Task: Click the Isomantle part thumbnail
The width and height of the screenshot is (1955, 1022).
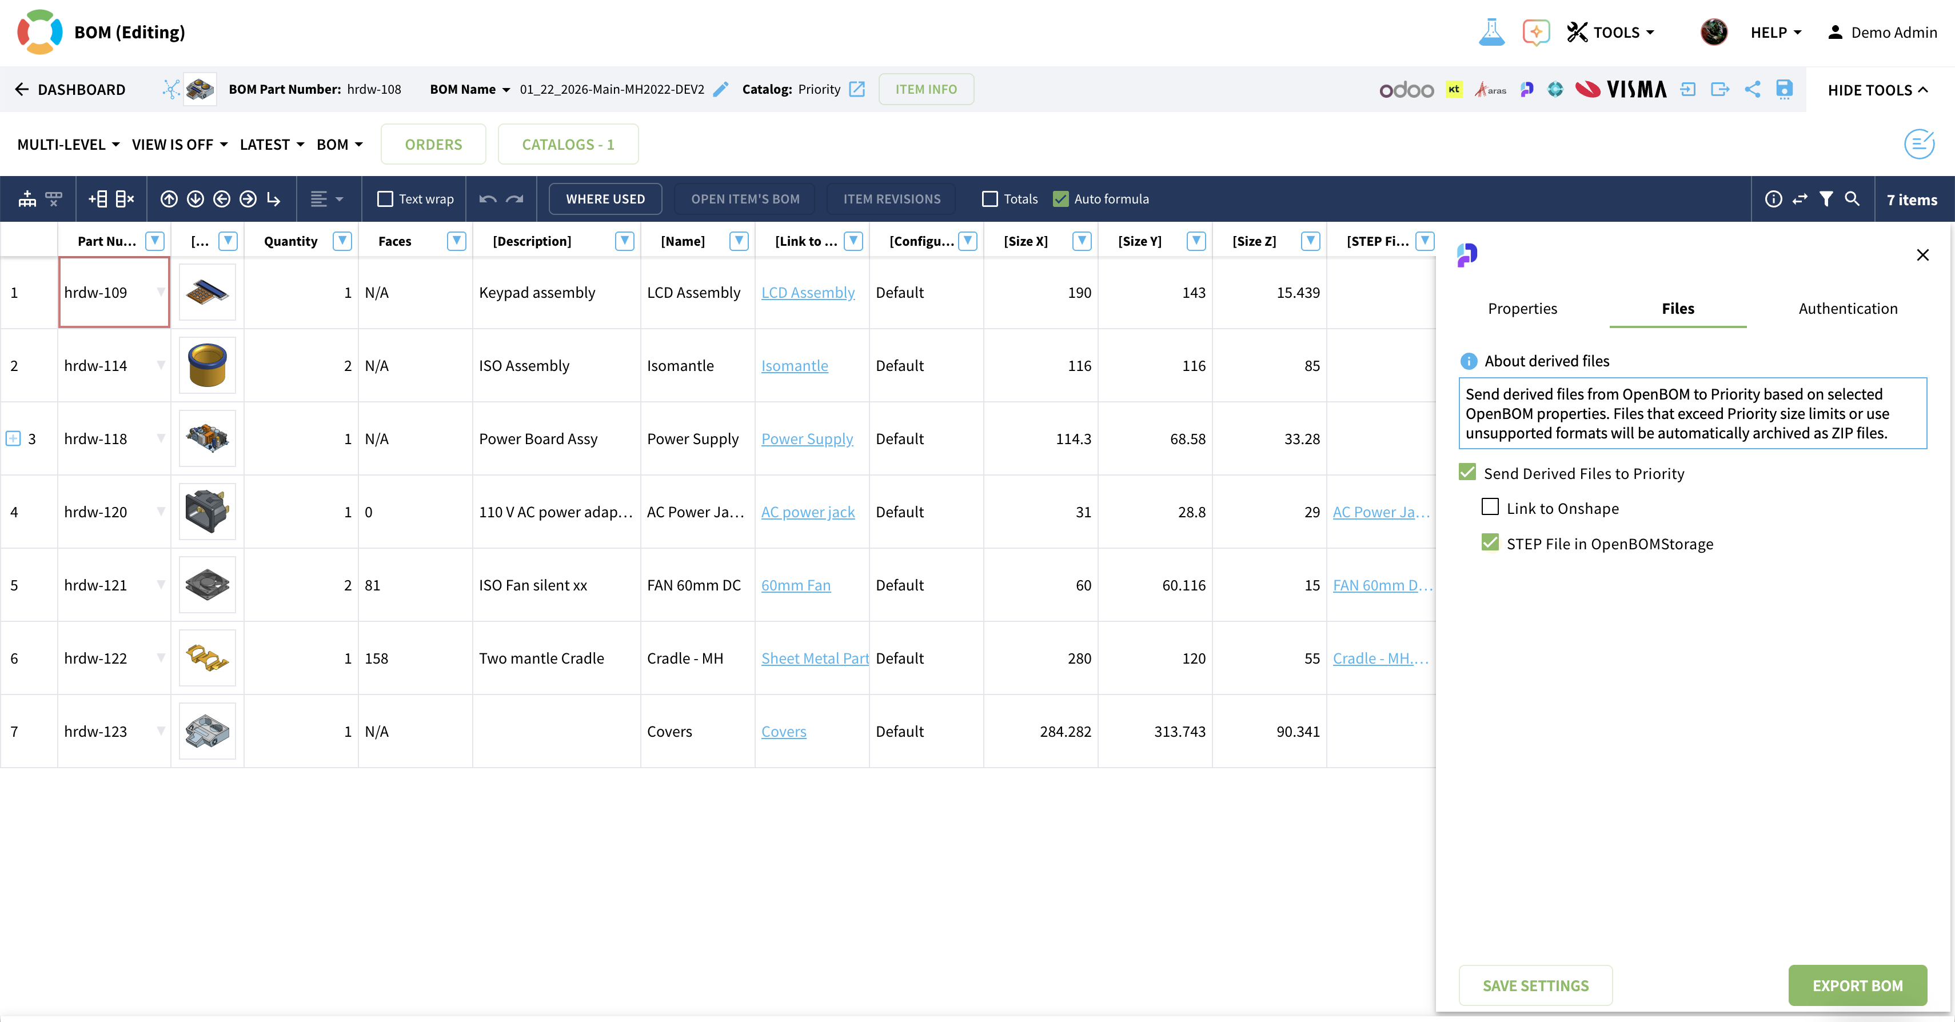Action: pos(207,366)
